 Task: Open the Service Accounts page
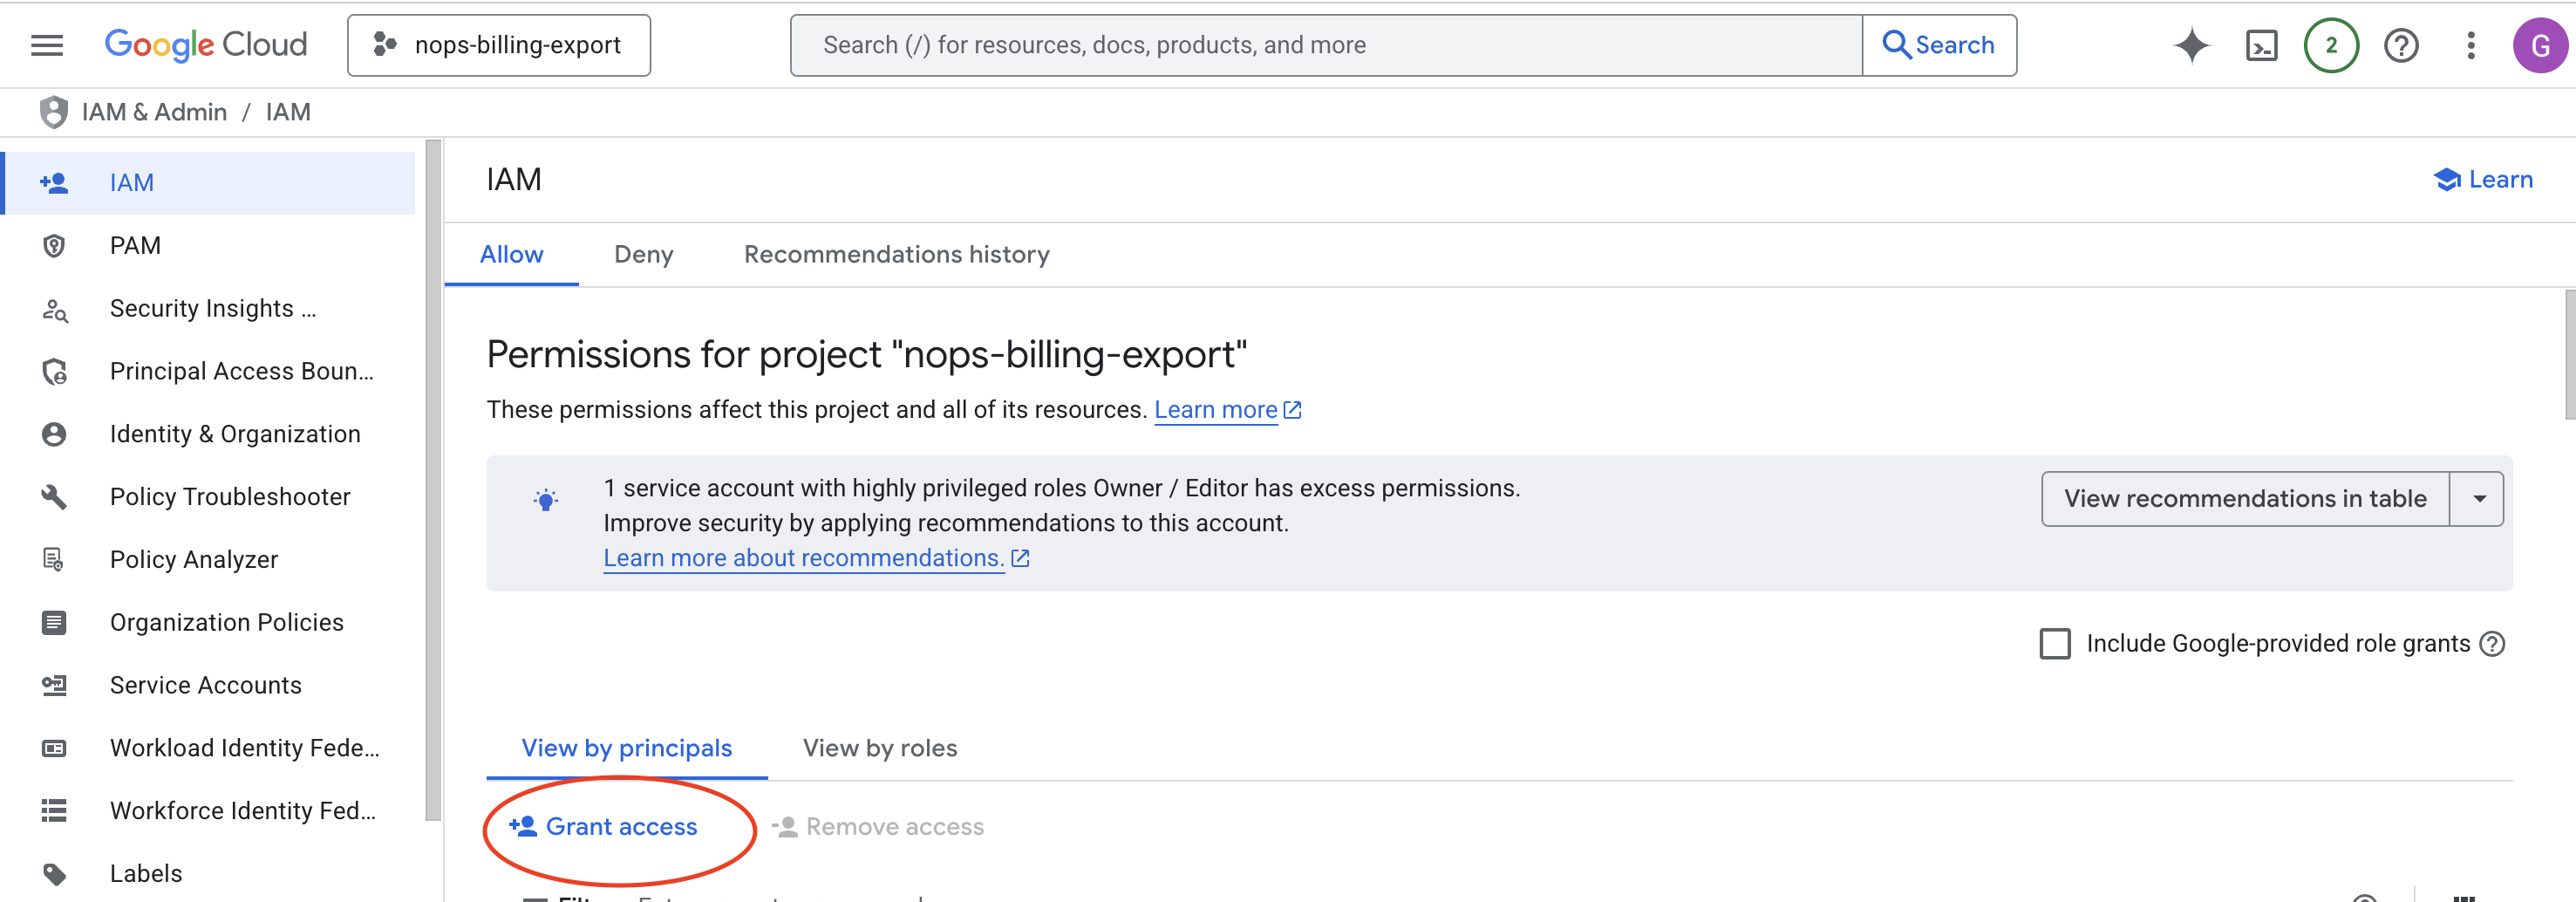pyautogui.click(x=205, y=685)
